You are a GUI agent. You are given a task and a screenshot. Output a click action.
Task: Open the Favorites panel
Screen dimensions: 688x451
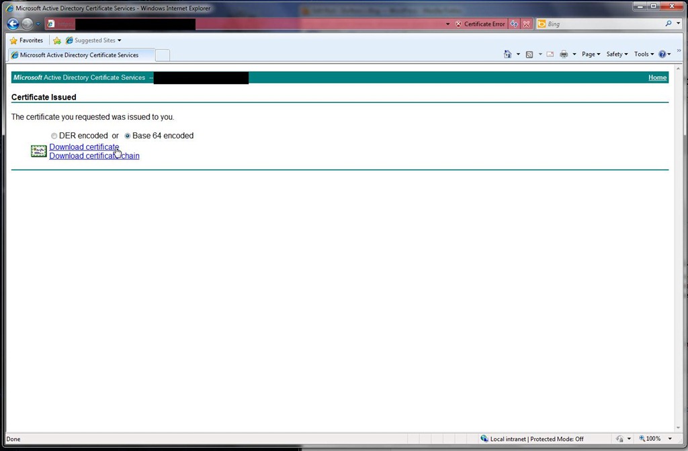coord(26,40)
